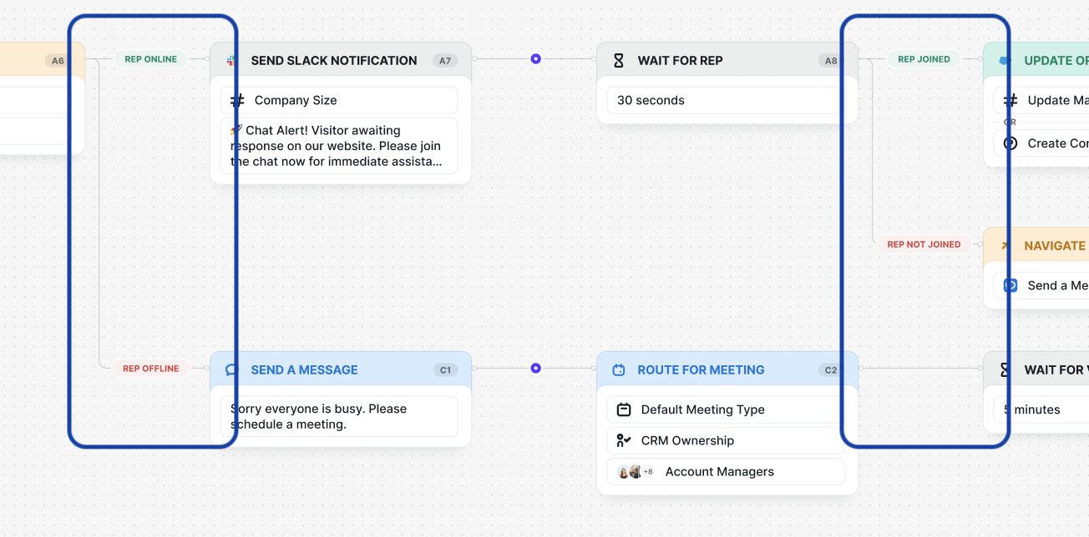Edit the 30 seconds wait duration field

(727, 100)
